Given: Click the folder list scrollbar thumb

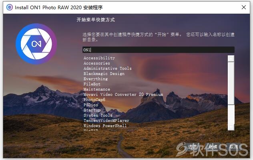Looking at the screenshot, I should tap(231, 83).
